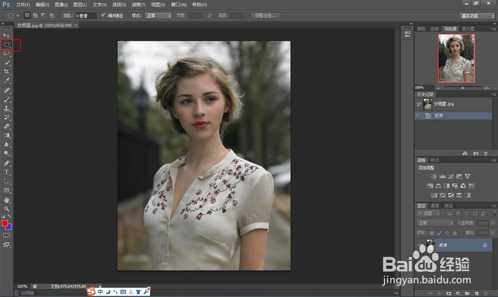Open the 文件(F) menu
Image resolution: width=498 pixels, height=297 pixels.
point(23,4)
